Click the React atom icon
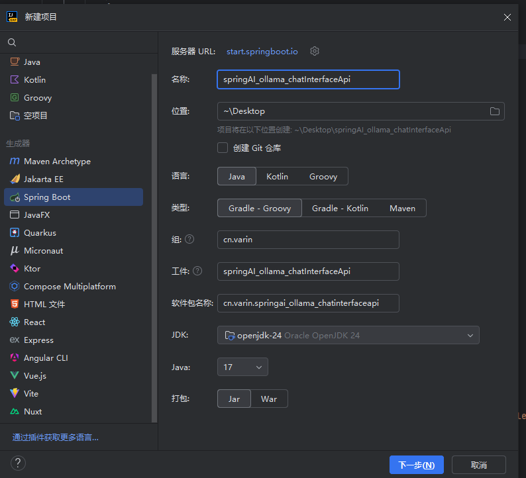The height and width of the screenshot is (478, 526). (x=15, y=322)
